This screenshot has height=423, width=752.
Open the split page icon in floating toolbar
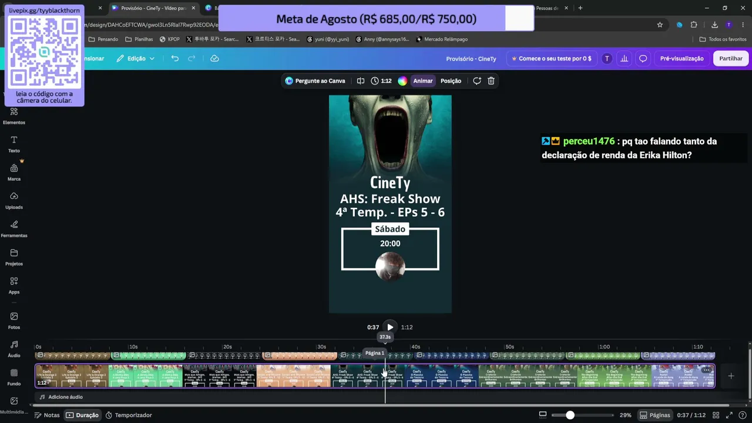click(361, 81)
